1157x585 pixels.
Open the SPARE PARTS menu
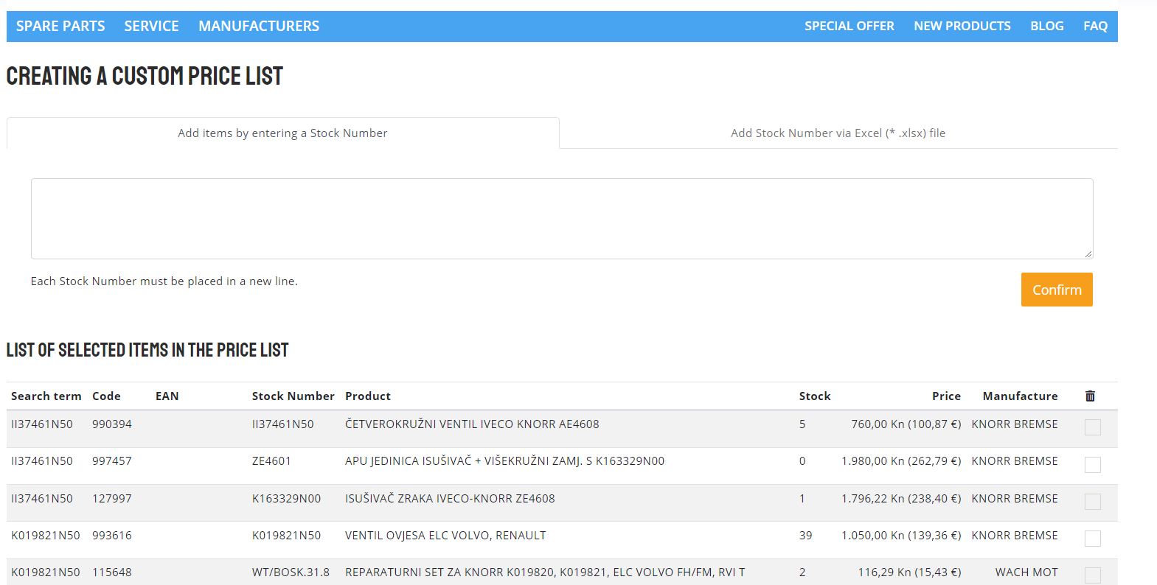coord(60,26)
